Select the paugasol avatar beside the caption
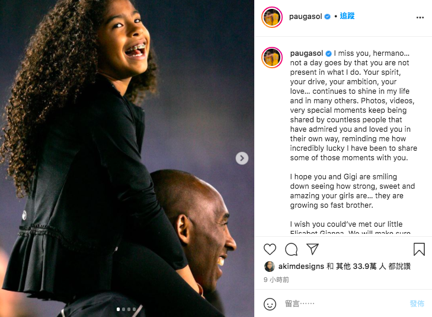 coord(272,58)
